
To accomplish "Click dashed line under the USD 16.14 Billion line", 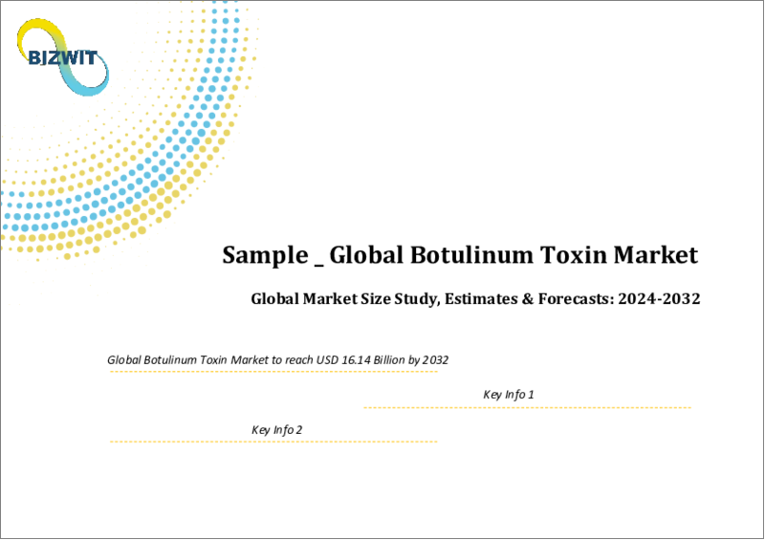I will 273,372.
